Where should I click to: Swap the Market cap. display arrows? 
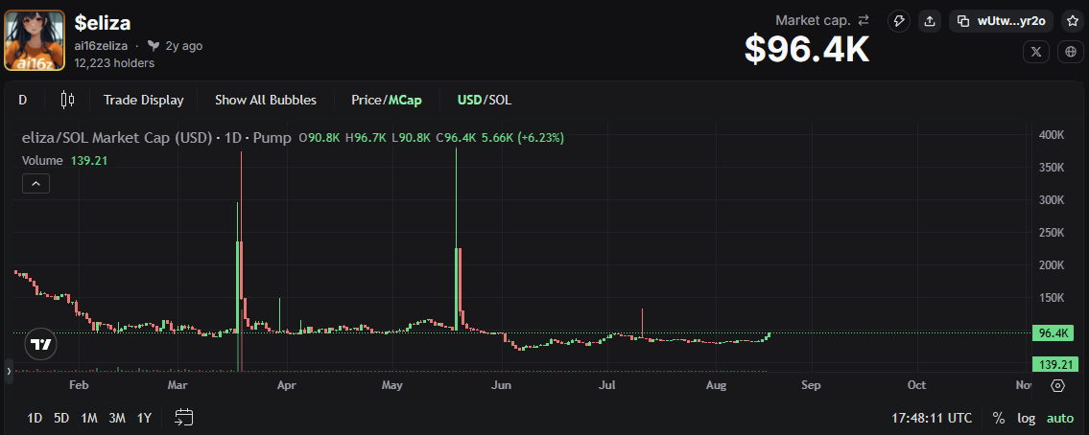(864, 20)
